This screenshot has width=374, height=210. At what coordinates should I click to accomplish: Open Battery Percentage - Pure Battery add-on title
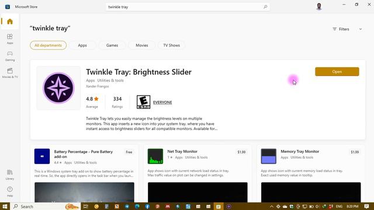click(x=83, y=154)
